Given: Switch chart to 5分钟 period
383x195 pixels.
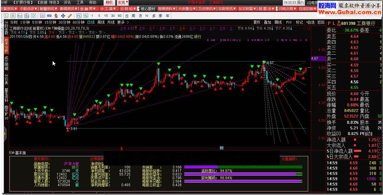Looking at the screenshot, I should [37, 22].
